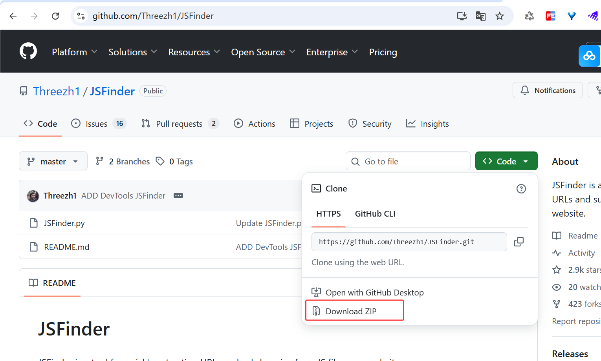Click the Update JSFinder.py commit message

click(x=269, y=223)
